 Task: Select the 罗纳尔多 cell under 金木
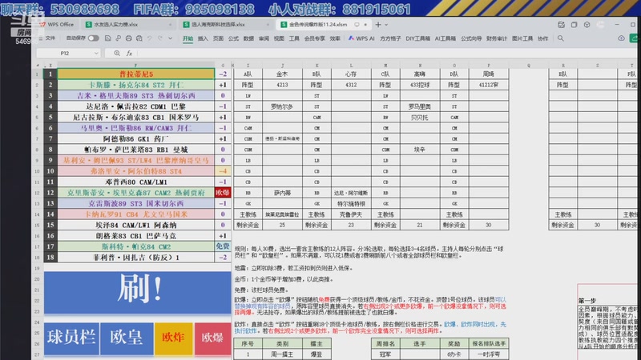(282, 106)
